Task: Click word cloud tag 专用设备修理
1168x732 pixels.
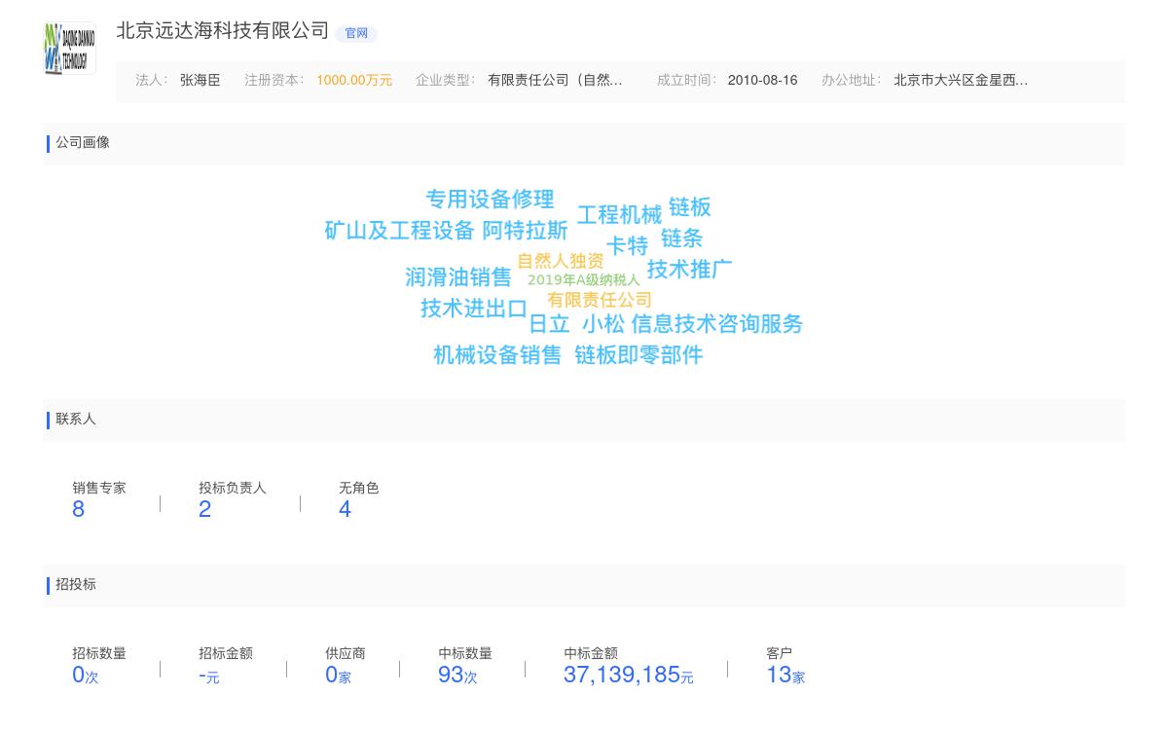Action: 490,200
